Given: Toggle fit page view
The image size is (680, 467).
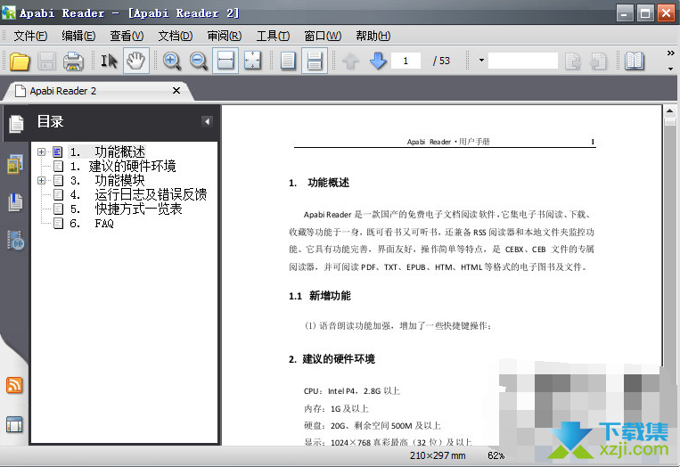Looking at the screenshot, I should click(x=252, y=61).
